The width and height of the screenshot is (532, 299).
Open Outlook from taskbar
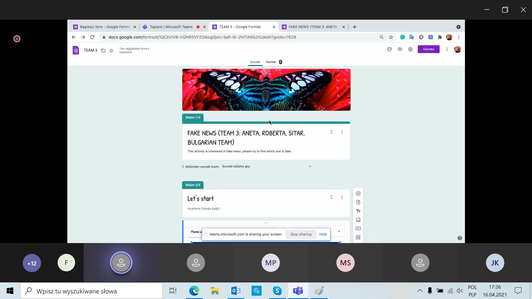click(236, 291)
